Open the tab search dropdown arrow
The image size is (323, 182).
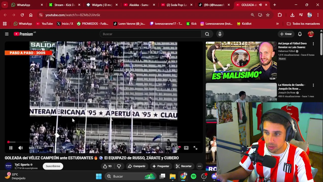click(5, 5)
